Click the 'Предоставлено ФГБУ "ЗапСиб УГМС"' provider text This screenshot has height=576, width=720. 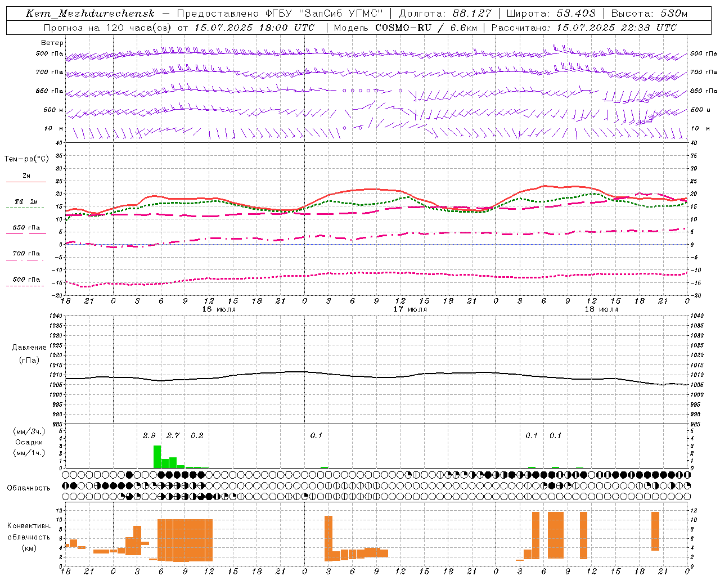[280, 13]
